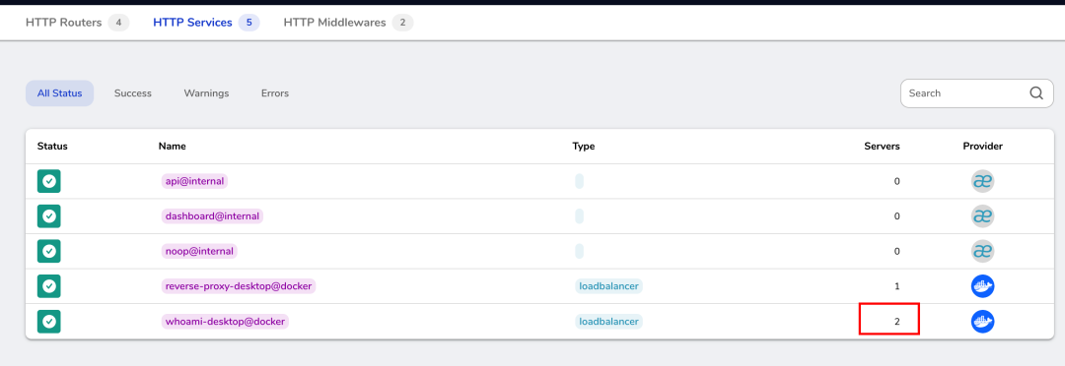Click the search magnifier icon
This screenshot has height=366, width=1065.
(x=1035, y=93)
